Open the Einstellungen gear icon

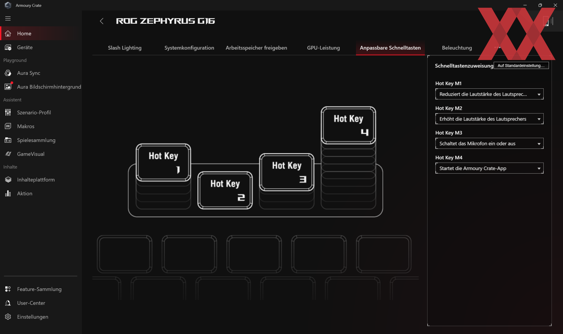pos(8,317)
